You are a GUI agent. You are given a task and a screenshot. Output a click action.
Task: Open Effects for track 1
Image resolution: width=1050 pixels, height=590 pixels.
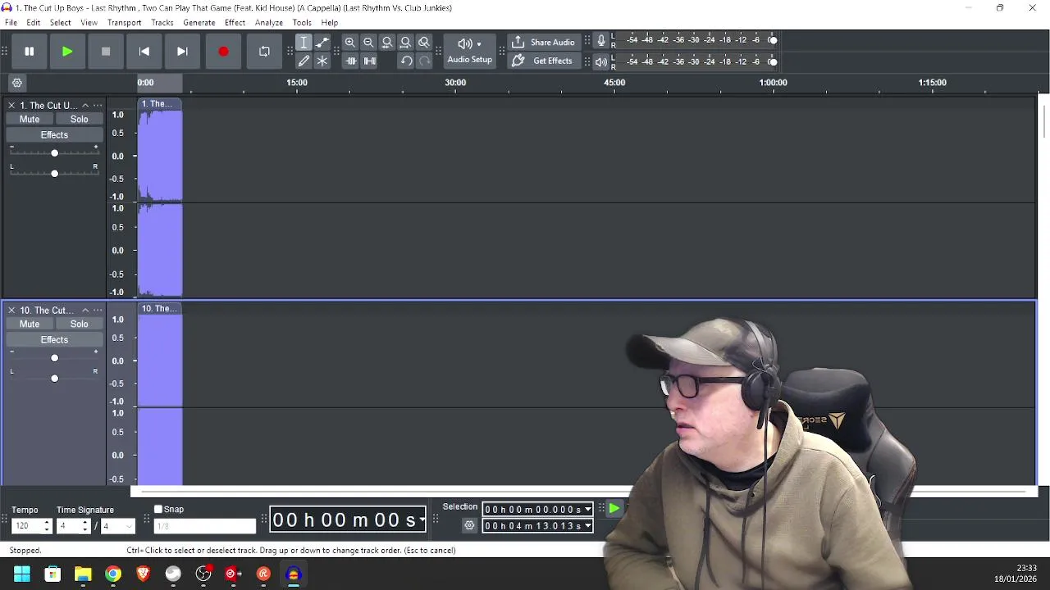point(54,134)
